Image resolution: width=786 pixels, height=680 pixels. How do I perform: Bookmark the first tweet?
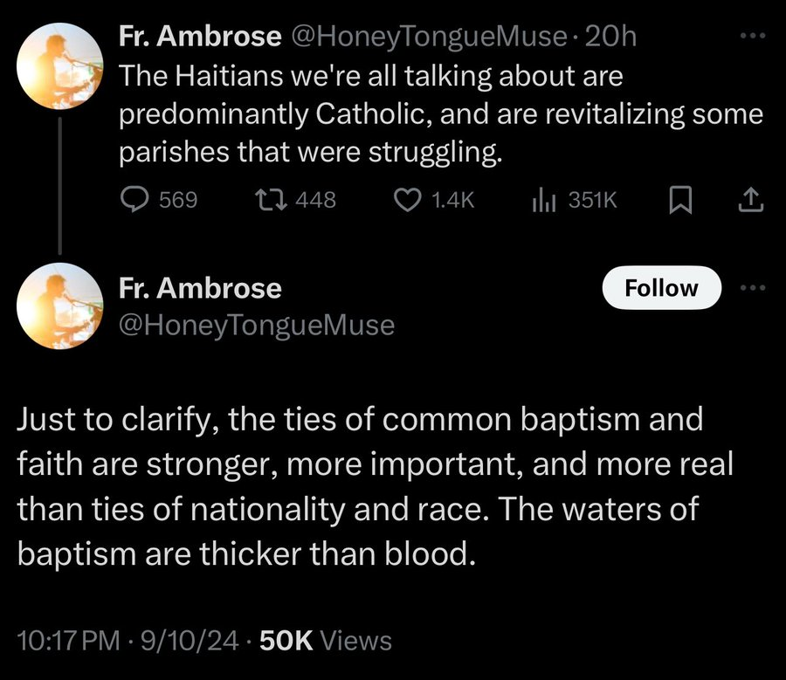tap(679, 201)
